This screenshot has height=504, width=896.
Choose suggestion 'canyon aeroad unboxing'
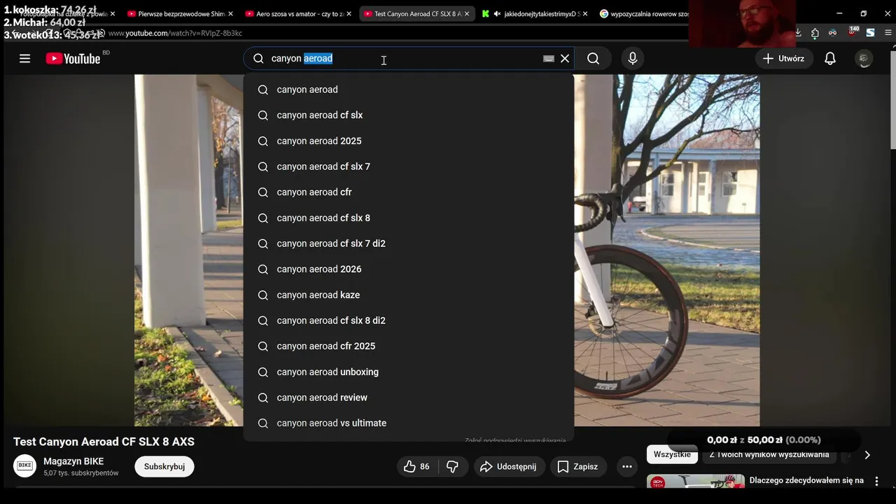coord(409,372)
